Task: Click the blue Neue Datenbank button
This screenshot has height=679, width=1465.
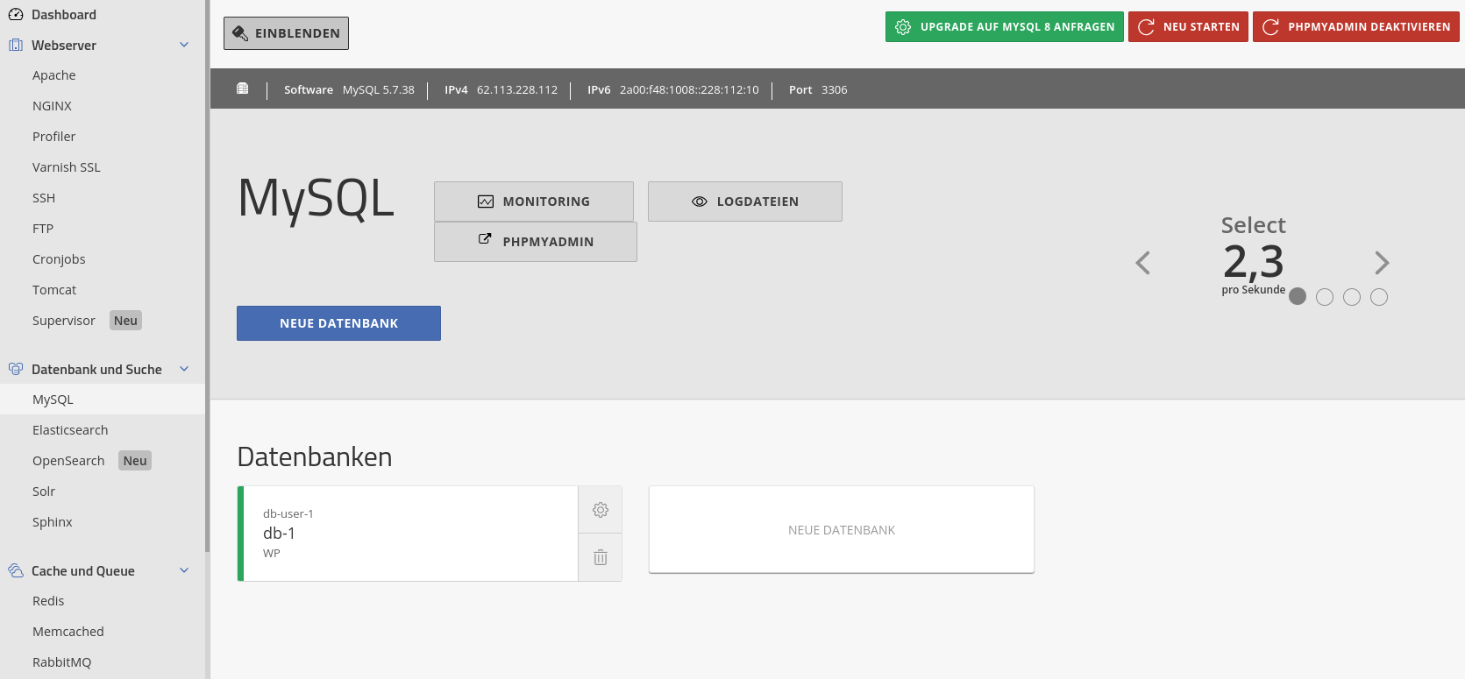Action: 338,323
